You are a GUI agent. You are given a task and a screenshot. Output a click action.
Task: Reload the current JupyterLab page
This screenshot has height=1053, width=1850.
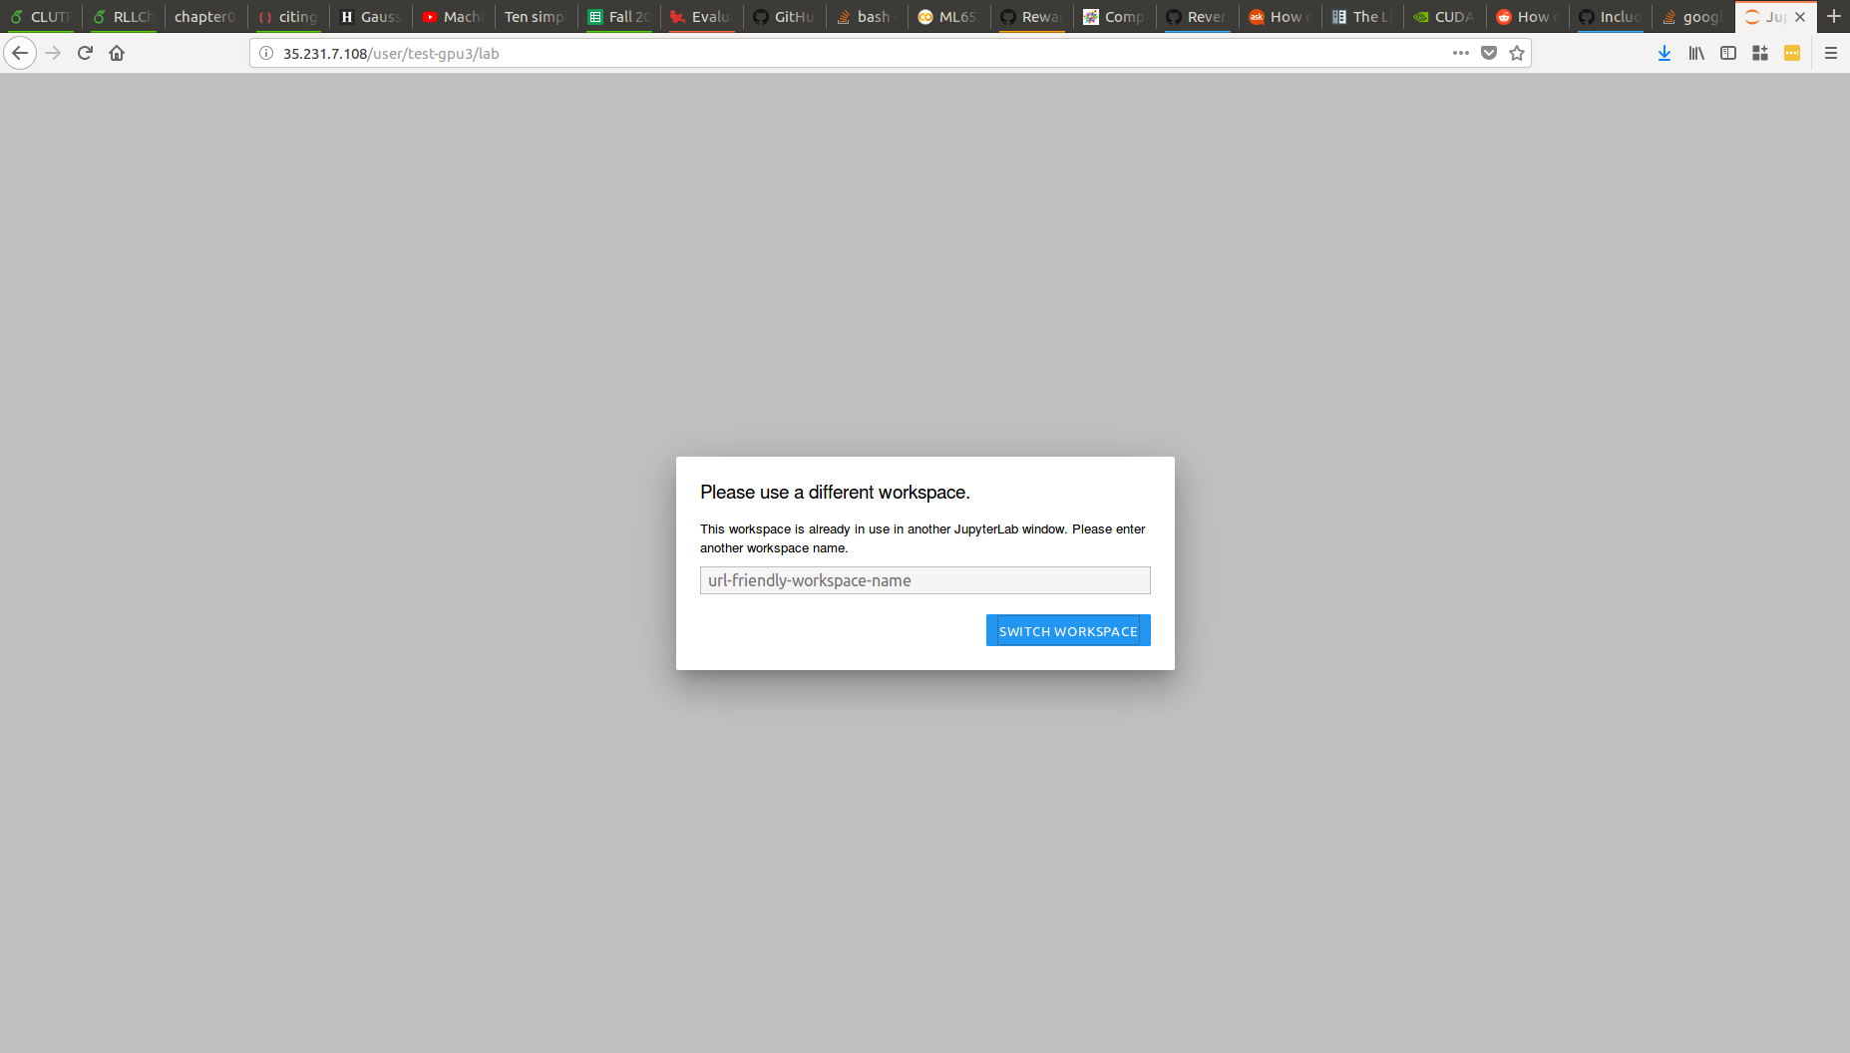tap(85, 52)
